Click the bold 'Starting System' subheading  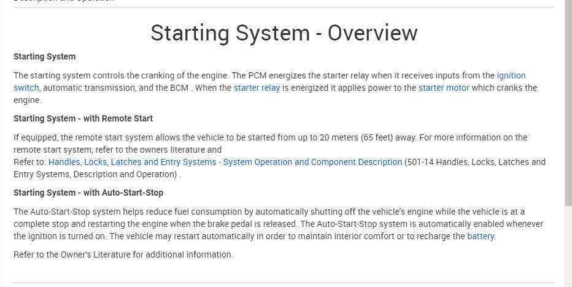click(45, 56)
